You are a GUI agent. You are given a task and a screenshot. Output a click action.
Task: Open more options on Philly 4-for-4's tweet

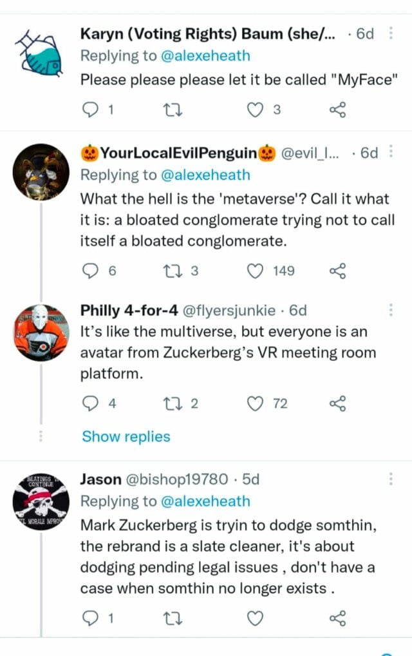pos(391,311)
